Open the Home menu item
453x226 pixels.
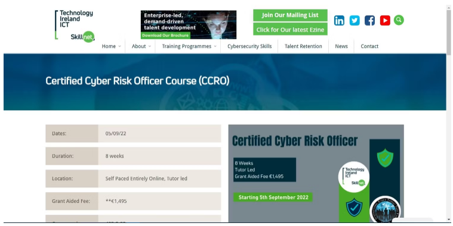pos(109,46)
